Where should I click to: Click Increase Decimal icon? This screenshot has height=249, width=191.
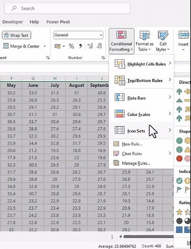tap(90, 46)
